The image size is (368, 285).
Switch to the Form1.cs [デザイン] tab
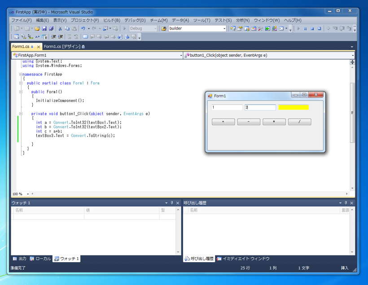[x=64, y=46]
